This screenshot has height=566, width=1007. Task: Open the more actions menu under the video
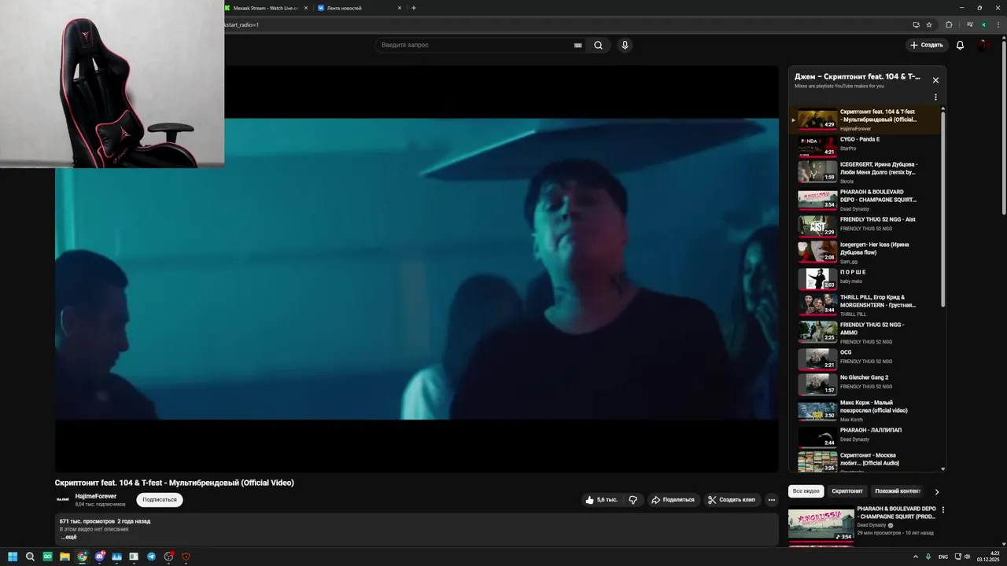(772, 500)
